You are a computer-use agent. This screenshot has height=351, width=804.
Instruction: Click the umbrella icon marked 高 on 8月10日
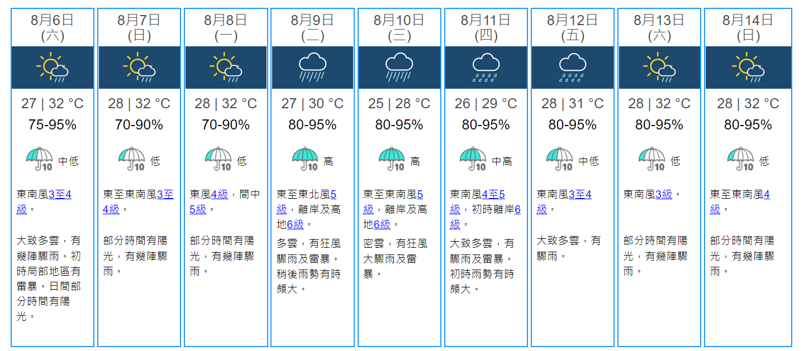[392, 160]
